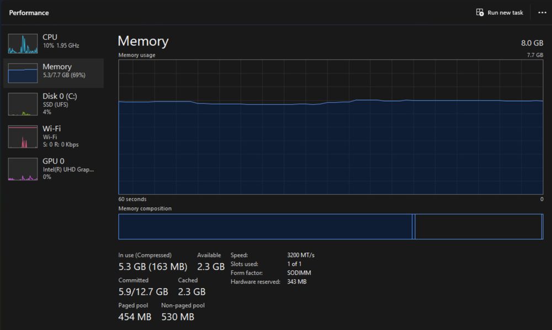The height and width of the screenshot is (330, 552).
Task: Click the 5.3/7.7 GB (69%) memory reading
Action: (x=64, y=75)
